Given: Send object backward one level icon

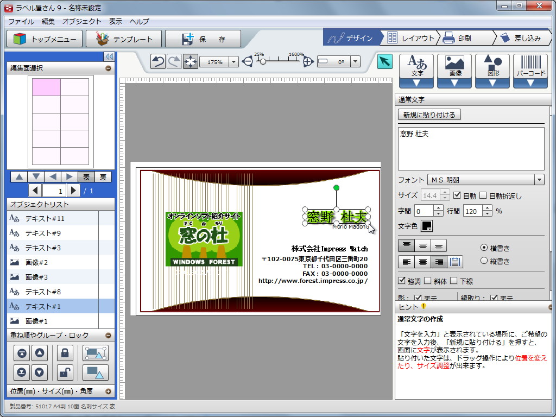Looking at the screenshot, I should pos(39,372).
